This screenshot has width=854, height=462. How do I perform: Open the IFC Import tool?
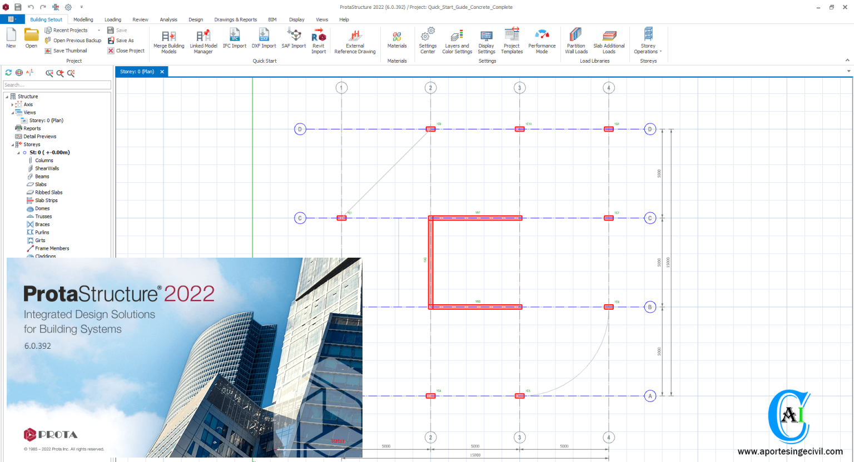coord(235,39)
